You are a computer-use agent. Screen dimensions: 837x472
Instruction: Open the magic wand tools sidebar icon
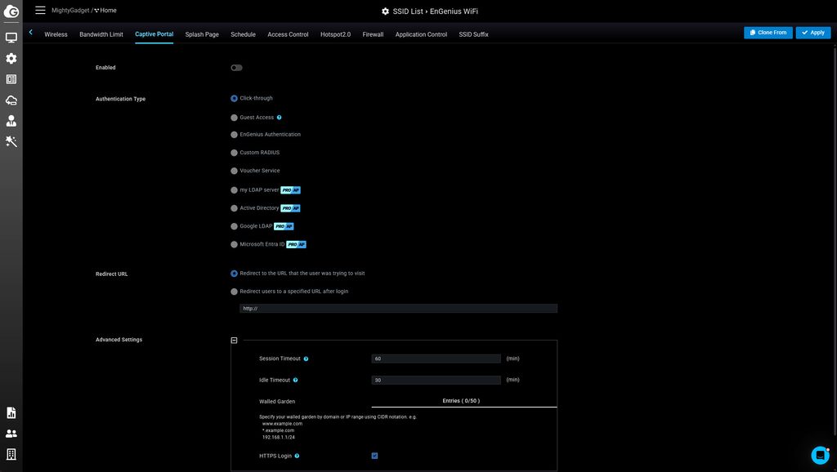11,141
